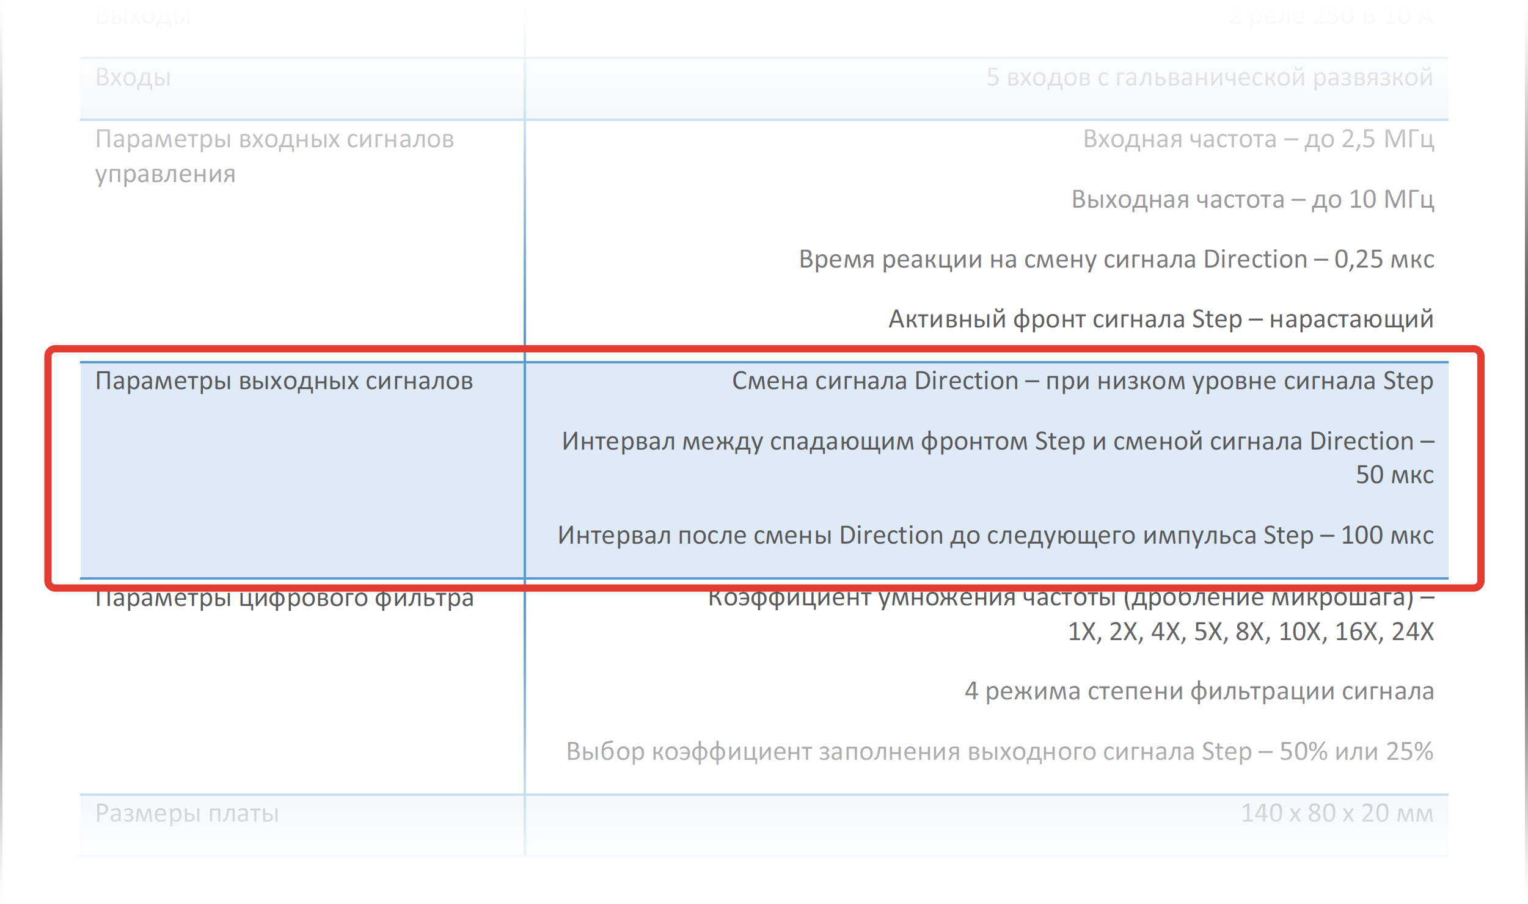
Task: Click 'Параметры цифрового фильтра' row label
Action: point(284,600)
